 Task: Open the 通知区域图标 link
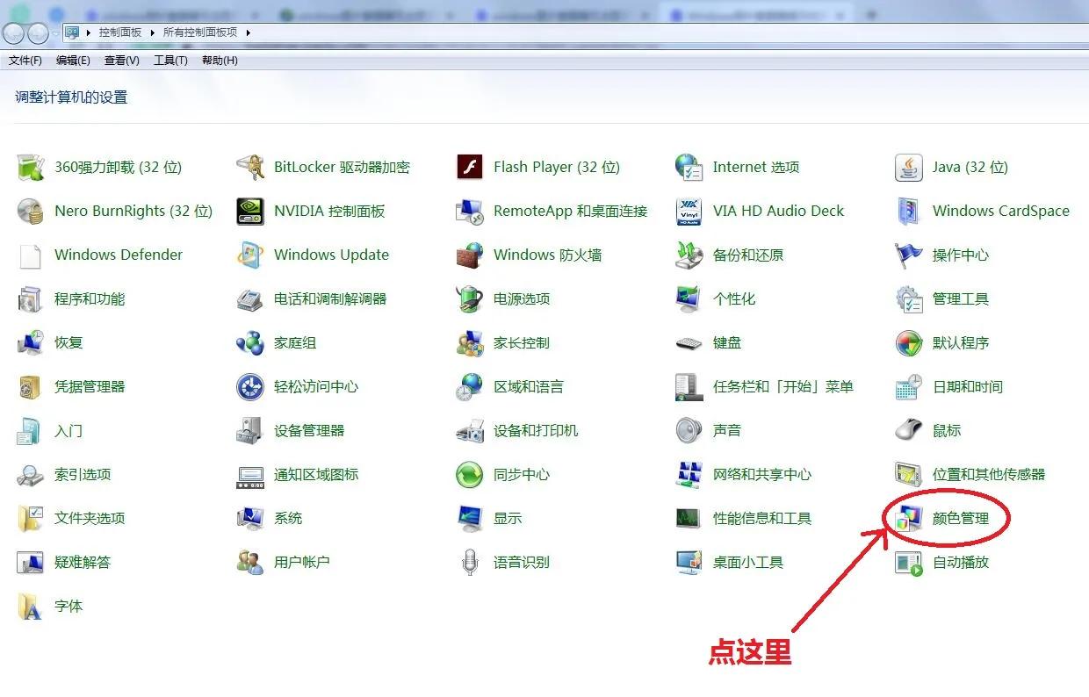tap(316, 474)
